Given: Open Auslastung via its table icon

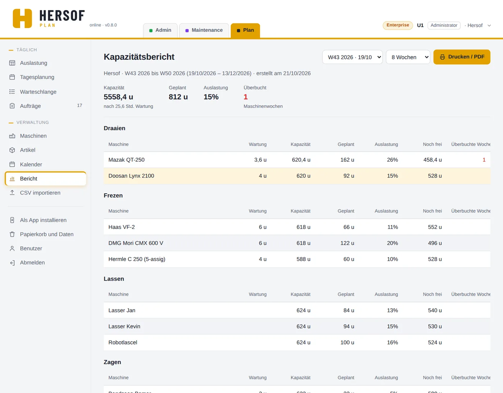Looking at the screenshot, I should click(12, 63).
